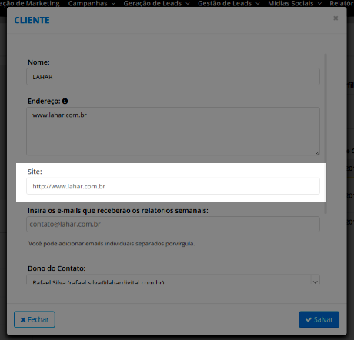Click the modal's vertical scrollbar
354x340 pixels.
(x=326, y=133)
